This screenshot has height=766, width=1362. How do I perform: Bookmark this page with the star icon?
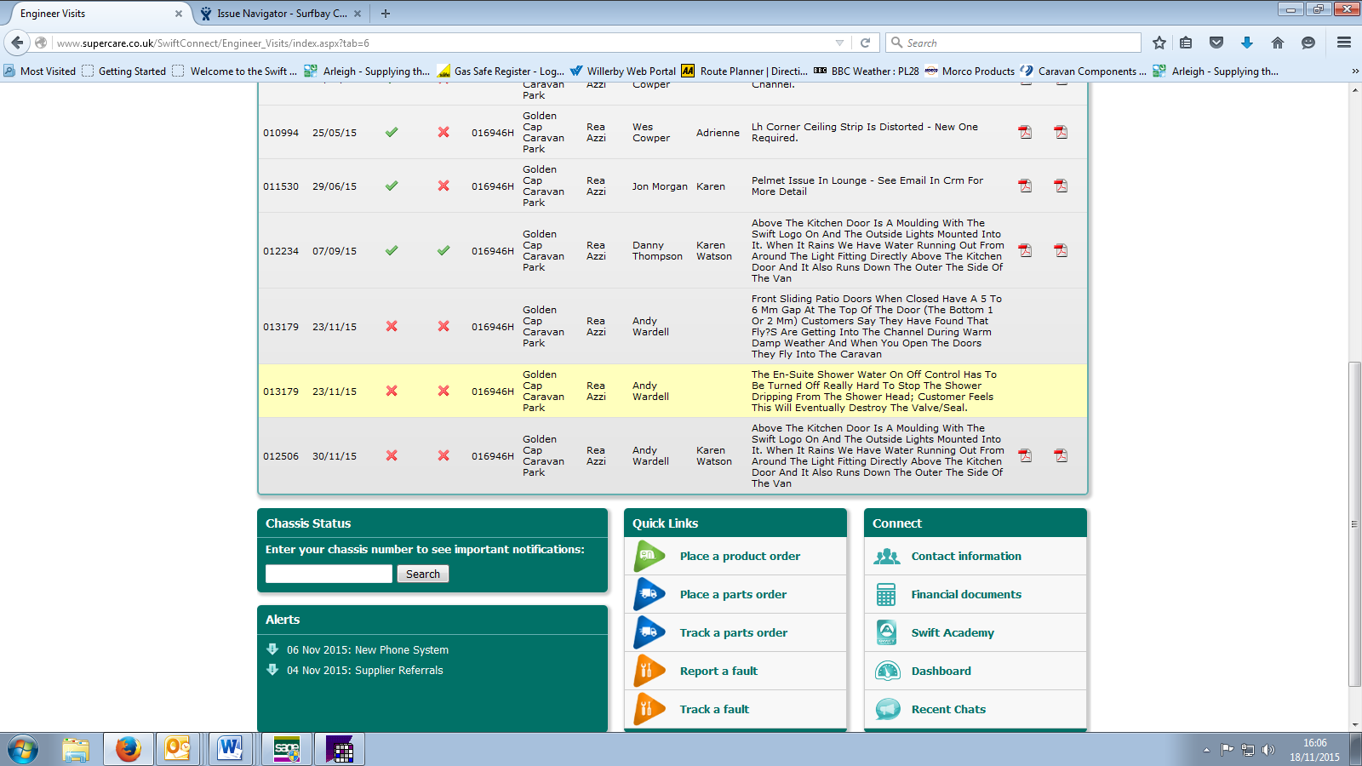[1159, 43]
